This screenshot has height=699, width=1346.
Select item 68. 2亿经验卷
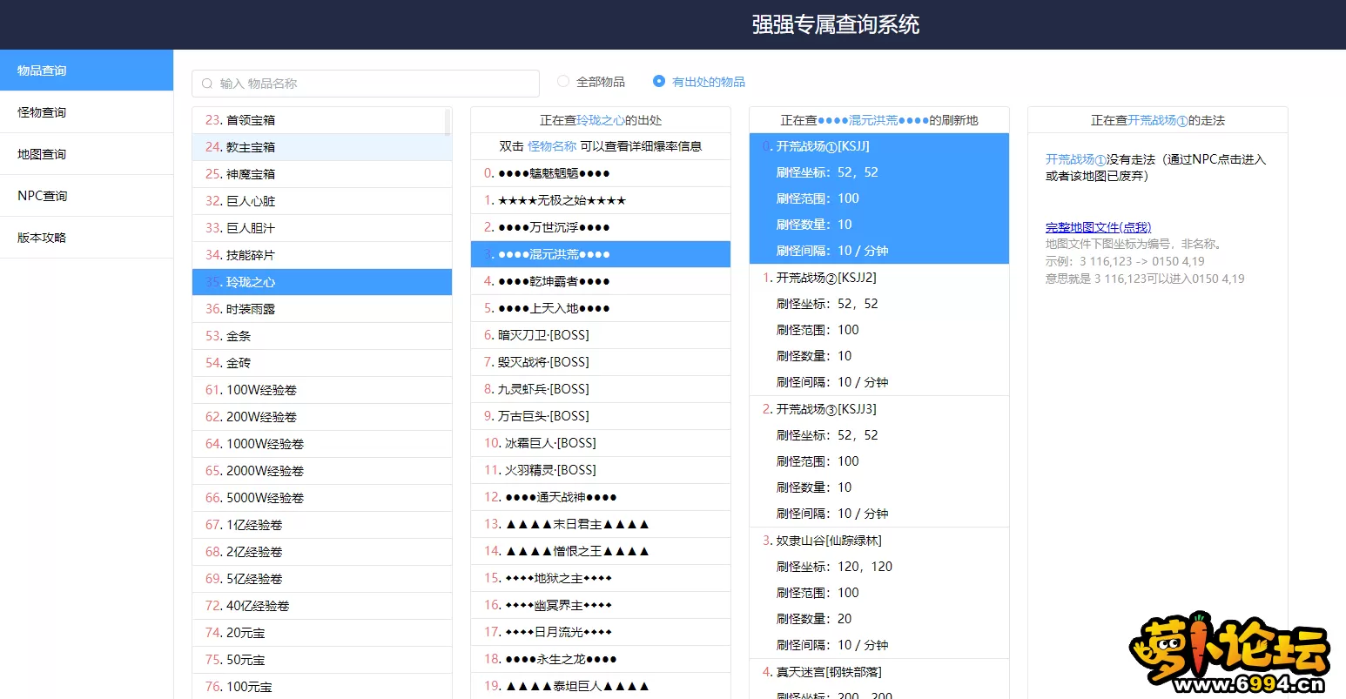322,552
